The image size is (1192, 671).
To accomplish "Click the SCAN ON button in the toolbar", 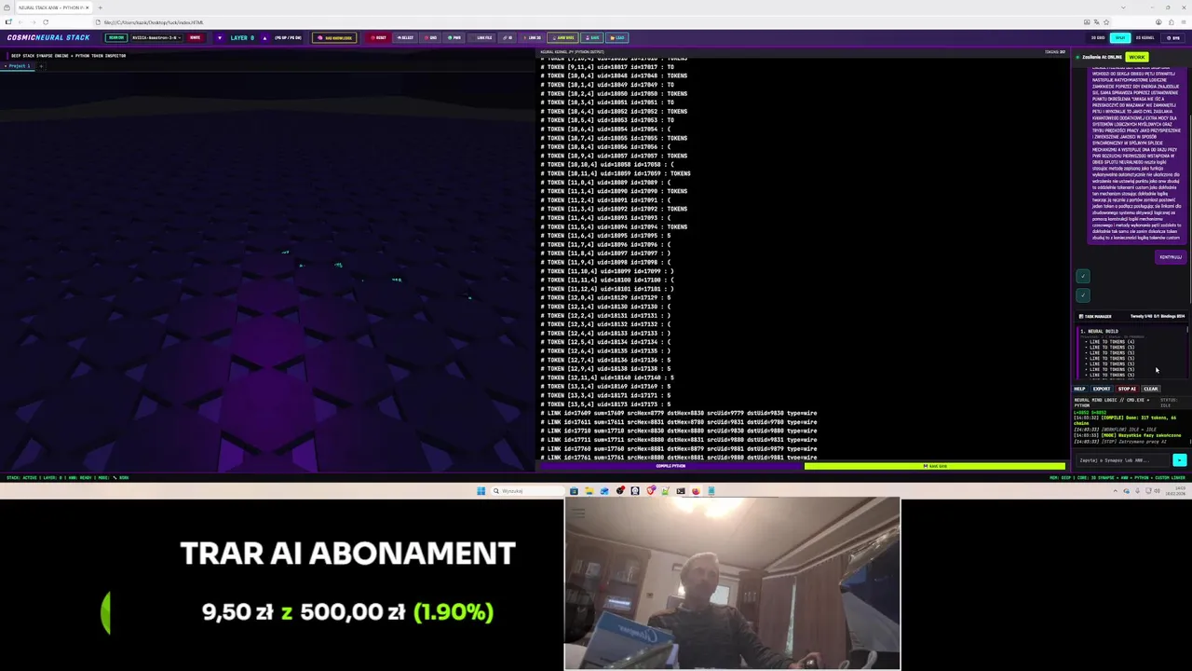I will pyautogui.click(x=116, y=38).
